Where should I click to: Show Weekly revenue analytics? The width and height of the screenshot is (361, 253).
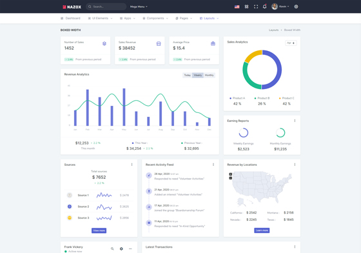coord(198,75)
